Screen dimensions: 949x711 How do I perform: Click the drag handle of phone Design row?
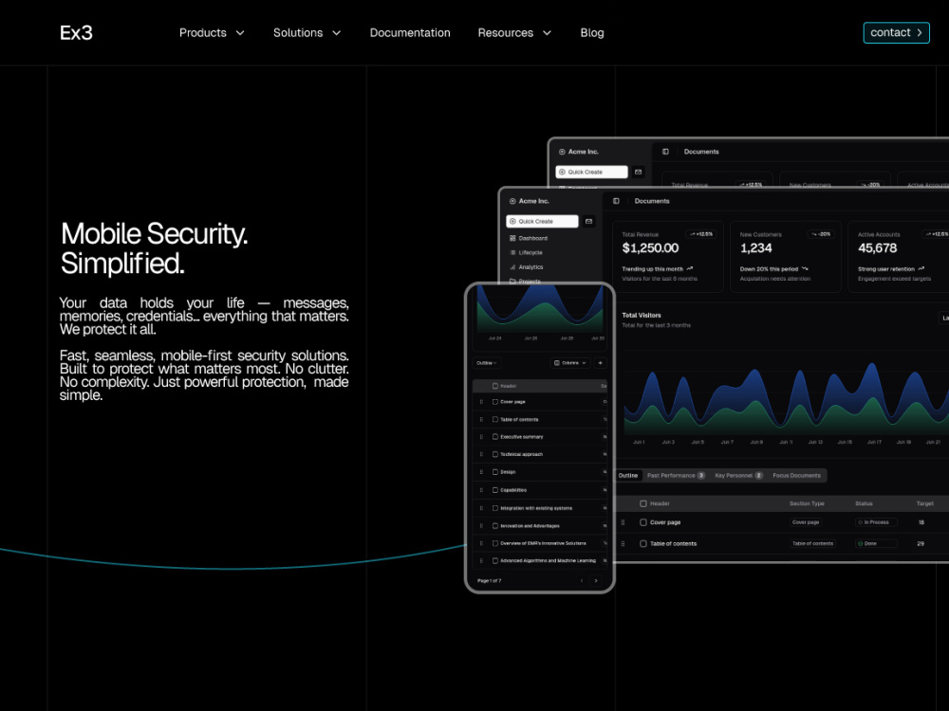pos(482,471)
